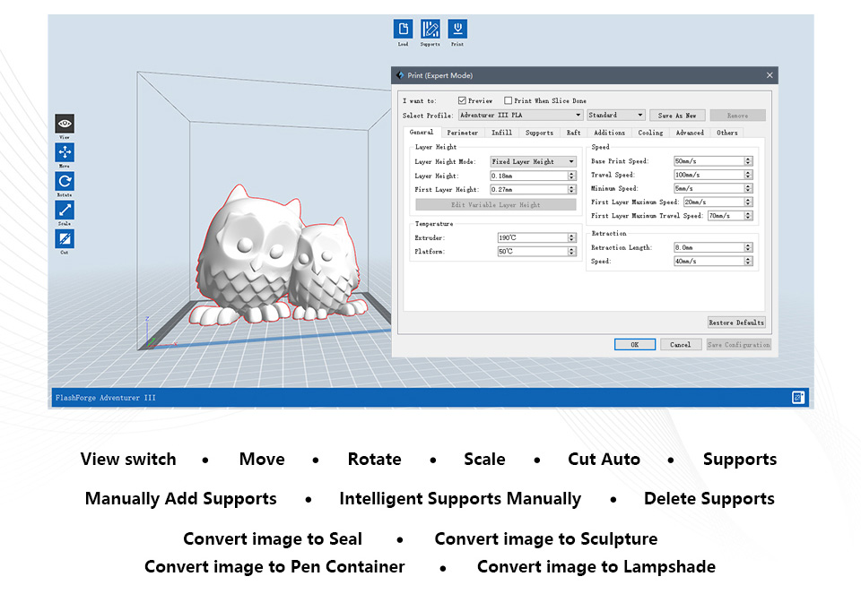Click the status bar icon at bottom right
Image resolution: width=861 pixels, height=611 pixels.
[x=797, y=398]
